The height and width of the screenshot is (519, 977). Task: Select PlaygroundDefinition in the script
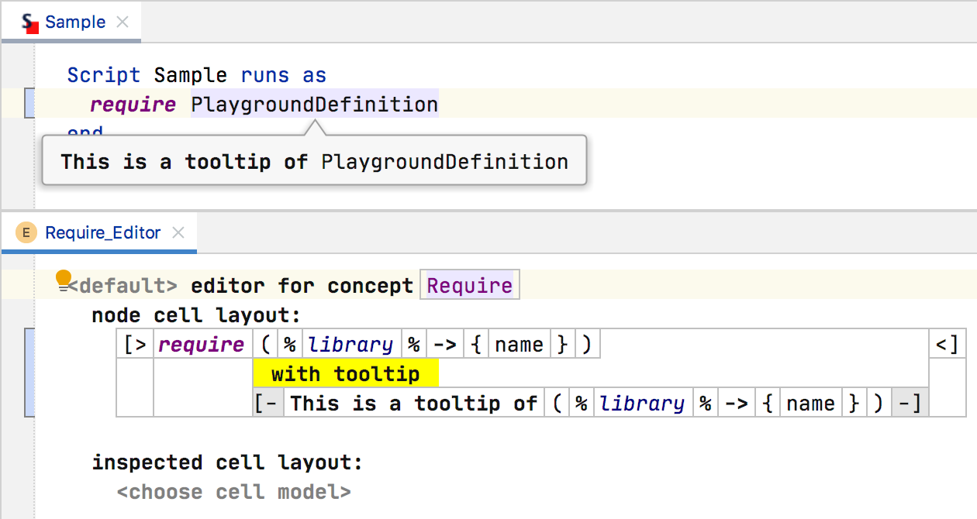tap(314, 104)
